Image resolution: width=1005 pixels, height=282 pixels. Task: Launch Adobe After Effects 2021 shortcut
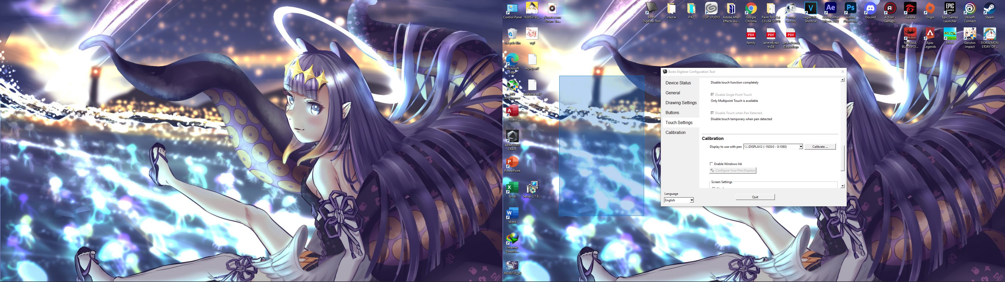(831, 12)
